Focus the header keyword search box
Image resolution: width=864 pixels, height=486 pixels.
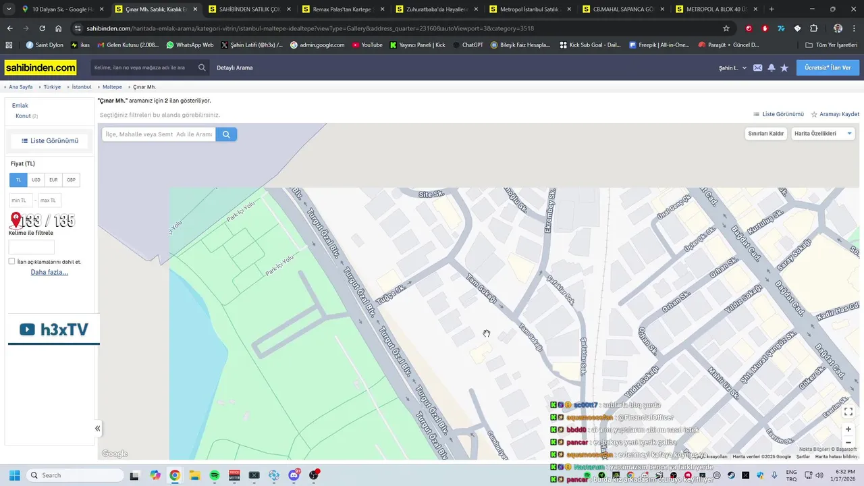144,67
